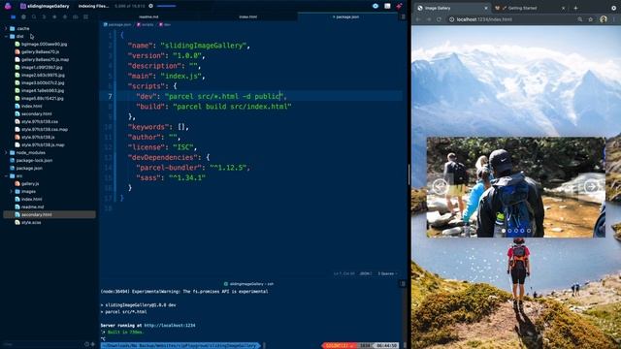621x349 pixels.
Task: Click terminal pane options icon
Action: (x=403, y=284)
